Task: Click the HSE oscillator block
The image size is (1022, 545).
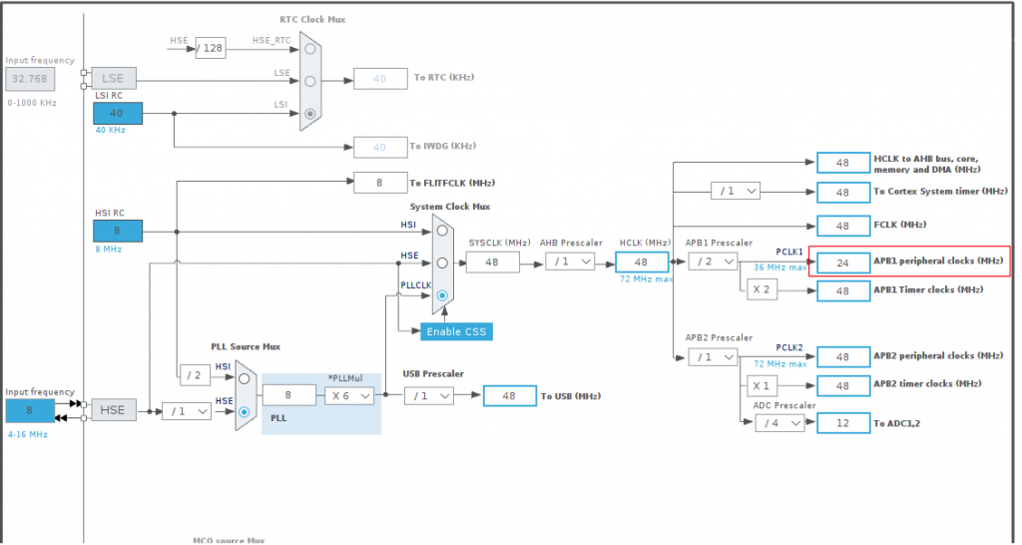Action: (x=114, y=410)
